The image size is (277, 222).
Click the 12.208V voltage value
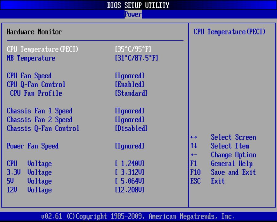pyautogui.click(x=130, y=190)
